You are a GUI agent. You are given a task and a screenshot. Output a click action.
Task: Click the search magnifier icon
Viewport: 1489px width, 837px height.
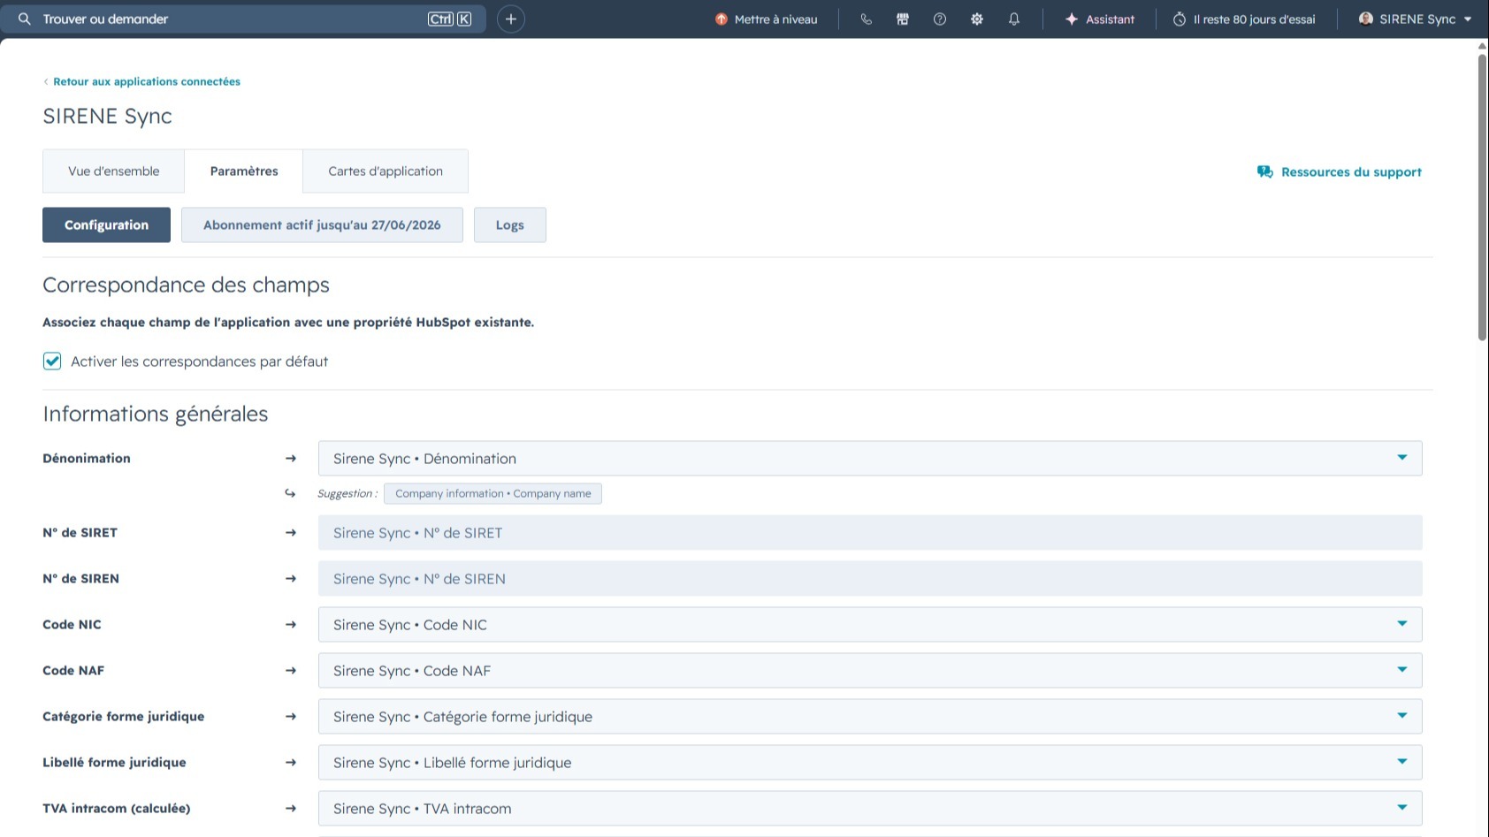point(25,19)
